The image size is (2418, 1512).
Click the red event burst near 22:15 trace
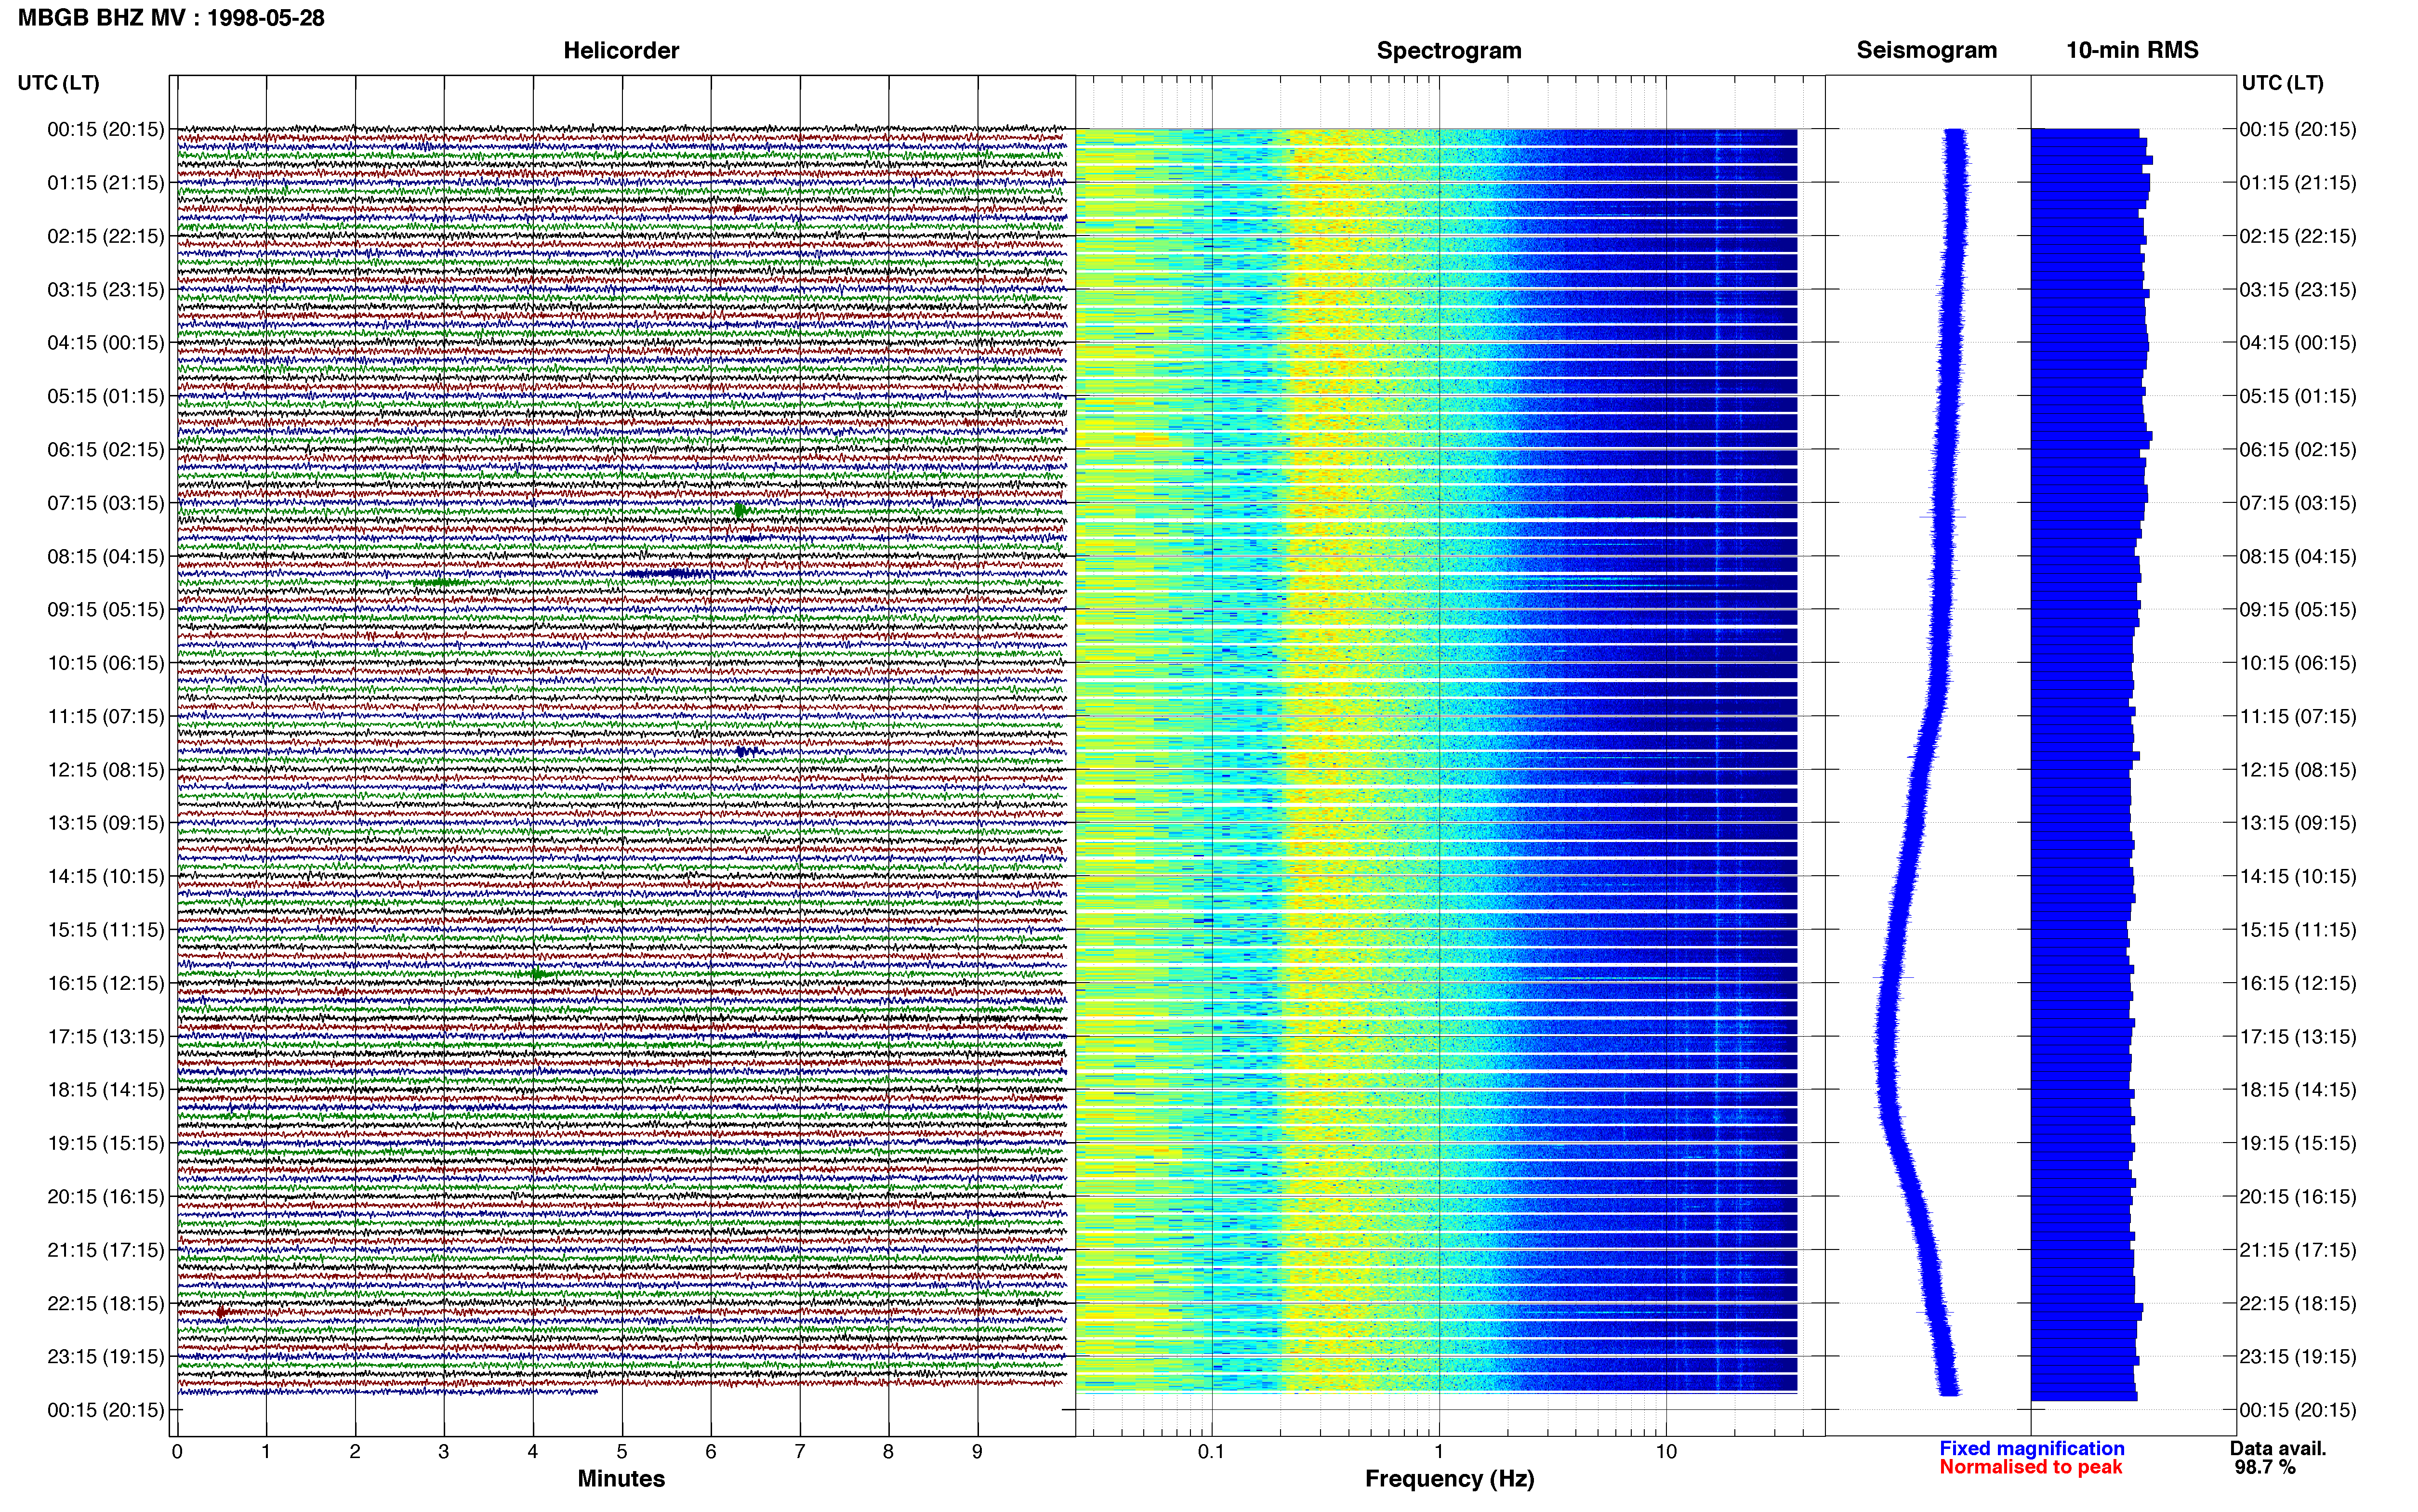click(x=222, y=1312)
